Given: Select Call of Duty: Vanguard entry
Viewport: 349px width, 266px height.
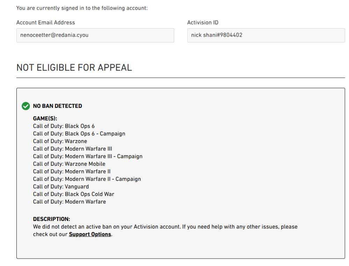Looking at the screenshot, I should [x=61, y=186].
